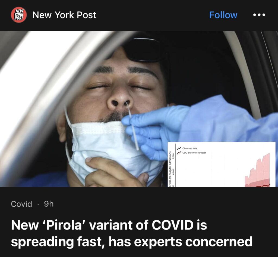Follow the New York Post
Viewport: 278px width, 257px height.
tap(223, 15)
